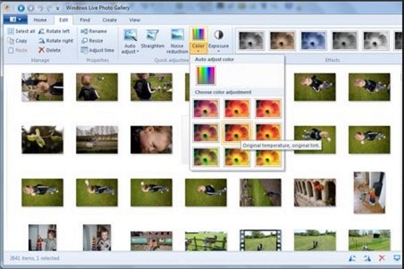The image size is (404, 269).
Task: Click the Select all button
Action: [x=21, y=32]
